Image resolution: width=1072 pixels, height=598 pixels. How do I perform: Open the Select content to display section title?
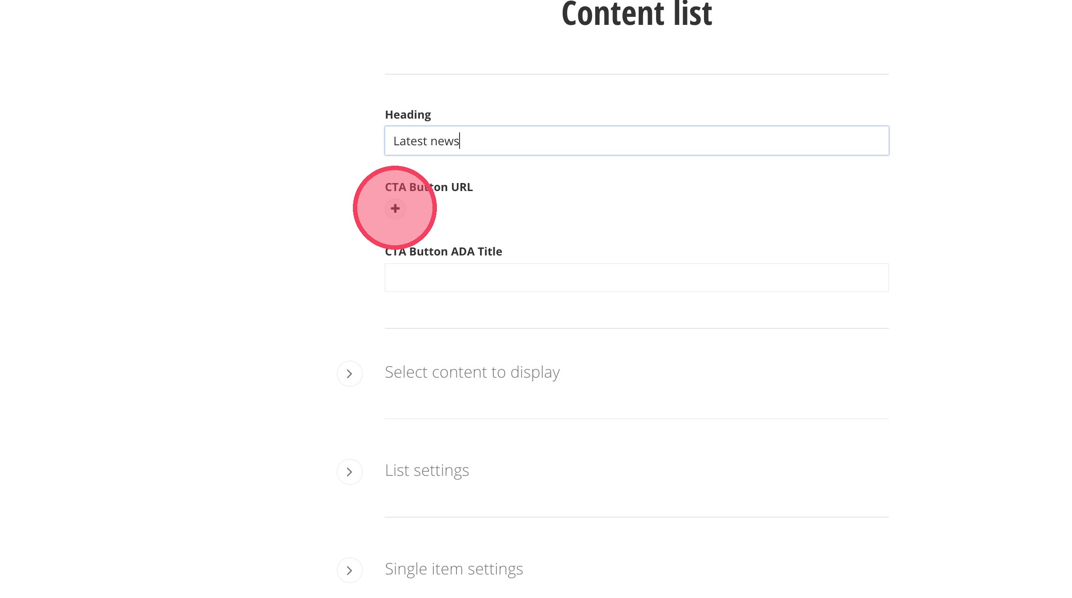(x=472, y=372)
